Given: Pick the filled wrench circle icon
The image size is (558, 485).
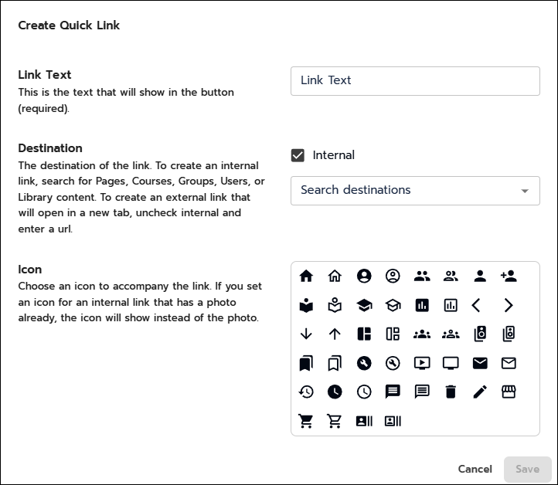Looking at the screenshot, I should pyautogui.click(x=364, y=363).
